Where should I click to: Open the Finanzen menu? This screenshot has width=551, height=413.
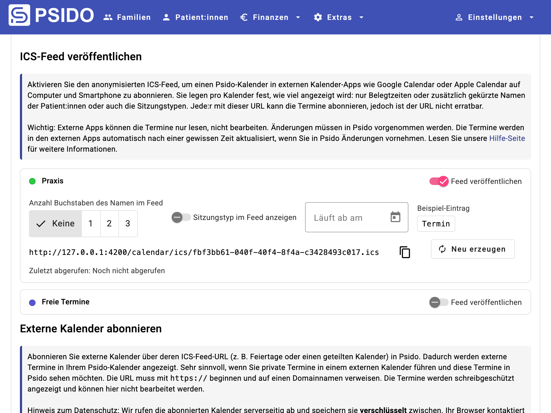[x=271, y=17]
